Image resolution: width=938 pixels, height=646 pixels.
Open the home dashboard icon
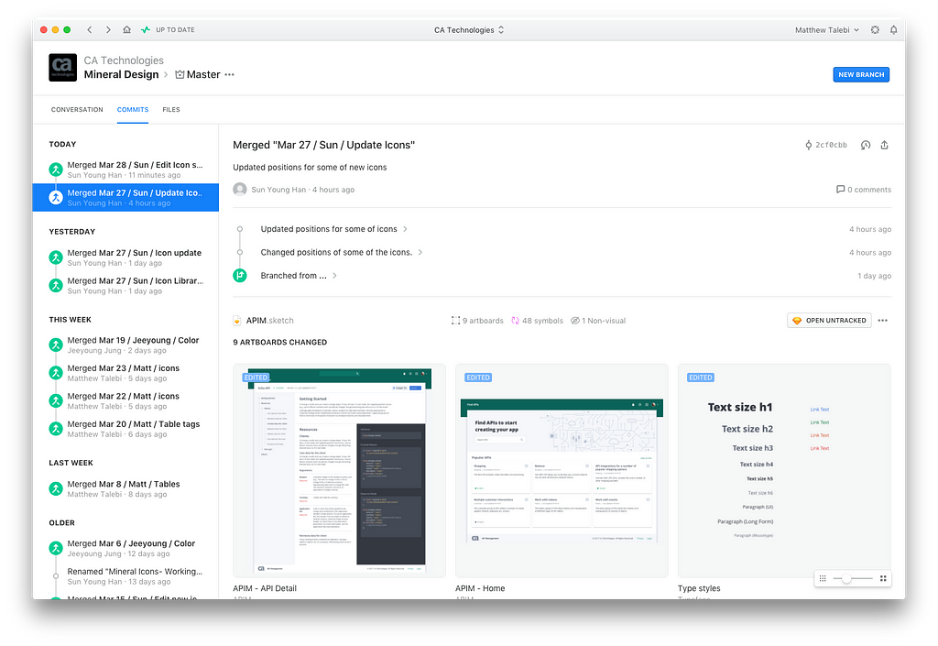(x=126, y=30)
